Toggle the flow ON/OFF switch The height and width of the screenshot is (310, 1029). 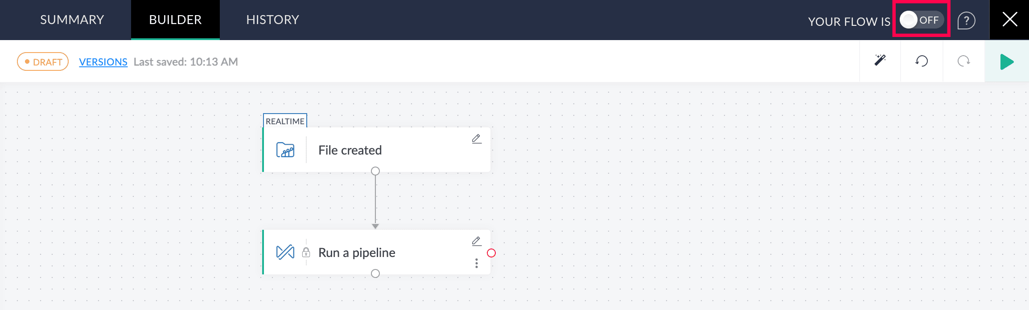[921, 20]
